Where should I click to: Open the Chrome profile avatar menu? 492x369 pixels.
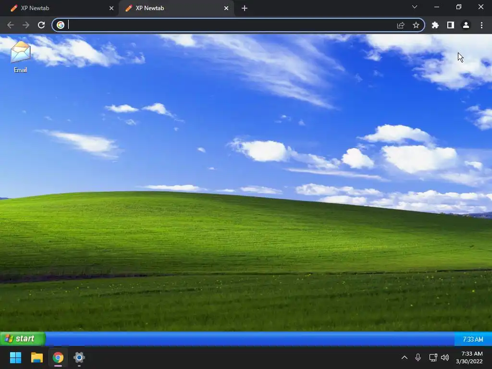click(x=466, y=25)
